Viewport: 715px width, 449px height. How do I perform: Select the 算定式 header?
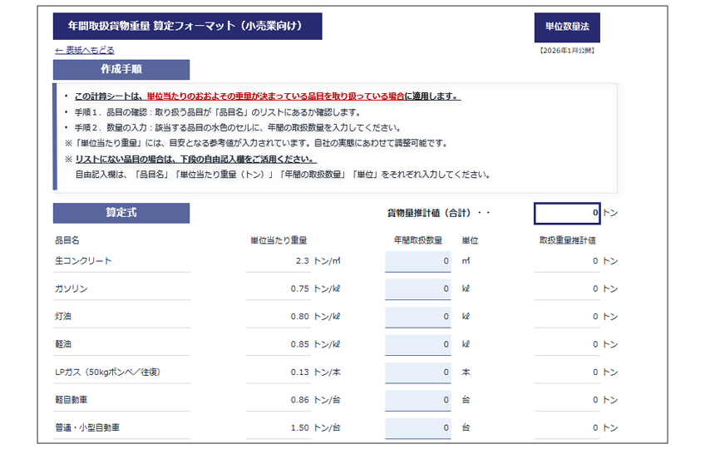point(121,213)
